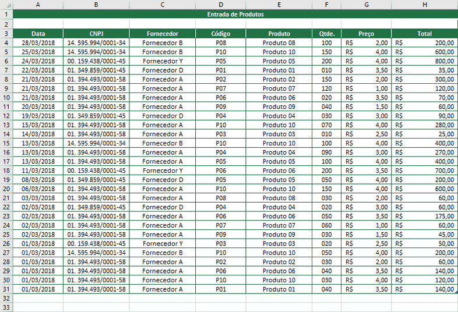Select row 33 header
The height and width of the screenshot is (312, 458).
pos(6,307)
